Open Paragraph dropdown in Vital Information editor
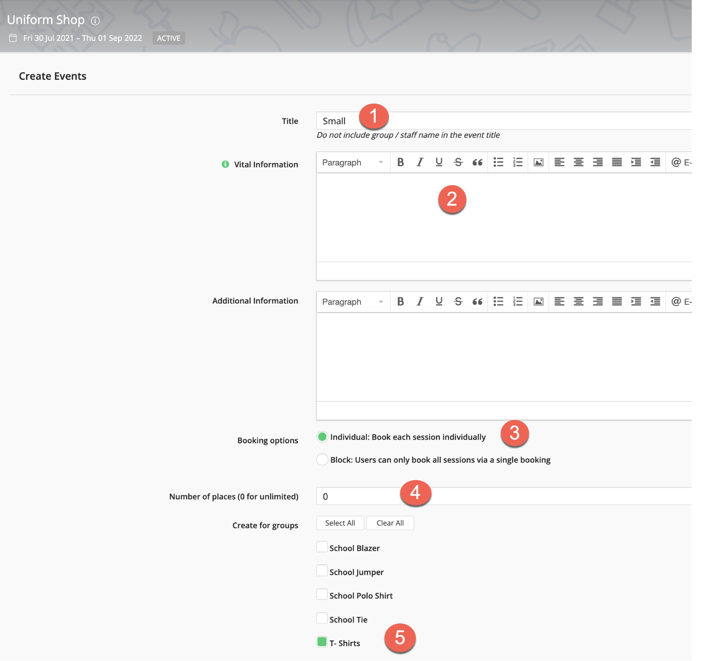712x661 pixels. (353, 162)
